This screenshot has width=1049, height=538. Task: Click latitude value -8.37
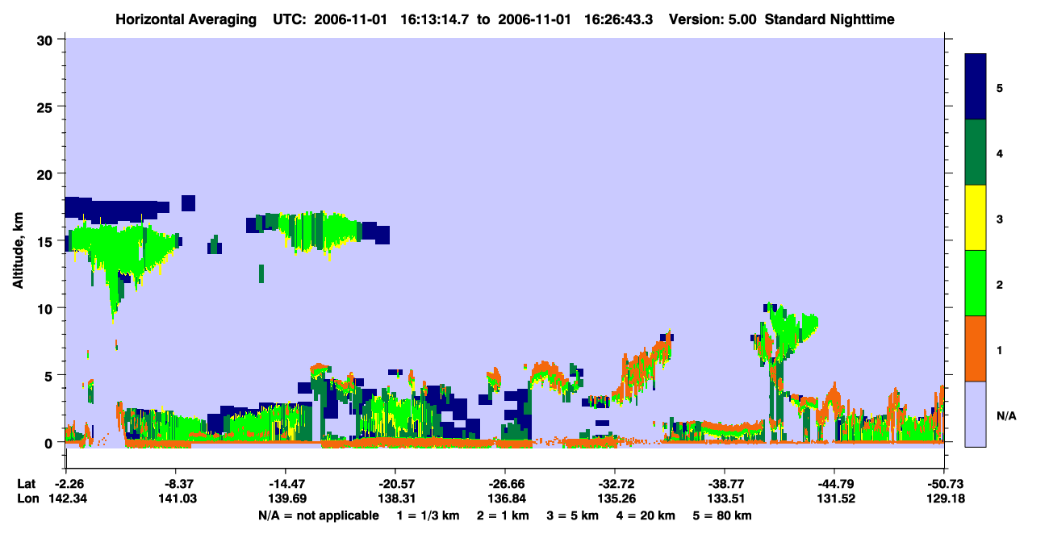coord(175,484)
